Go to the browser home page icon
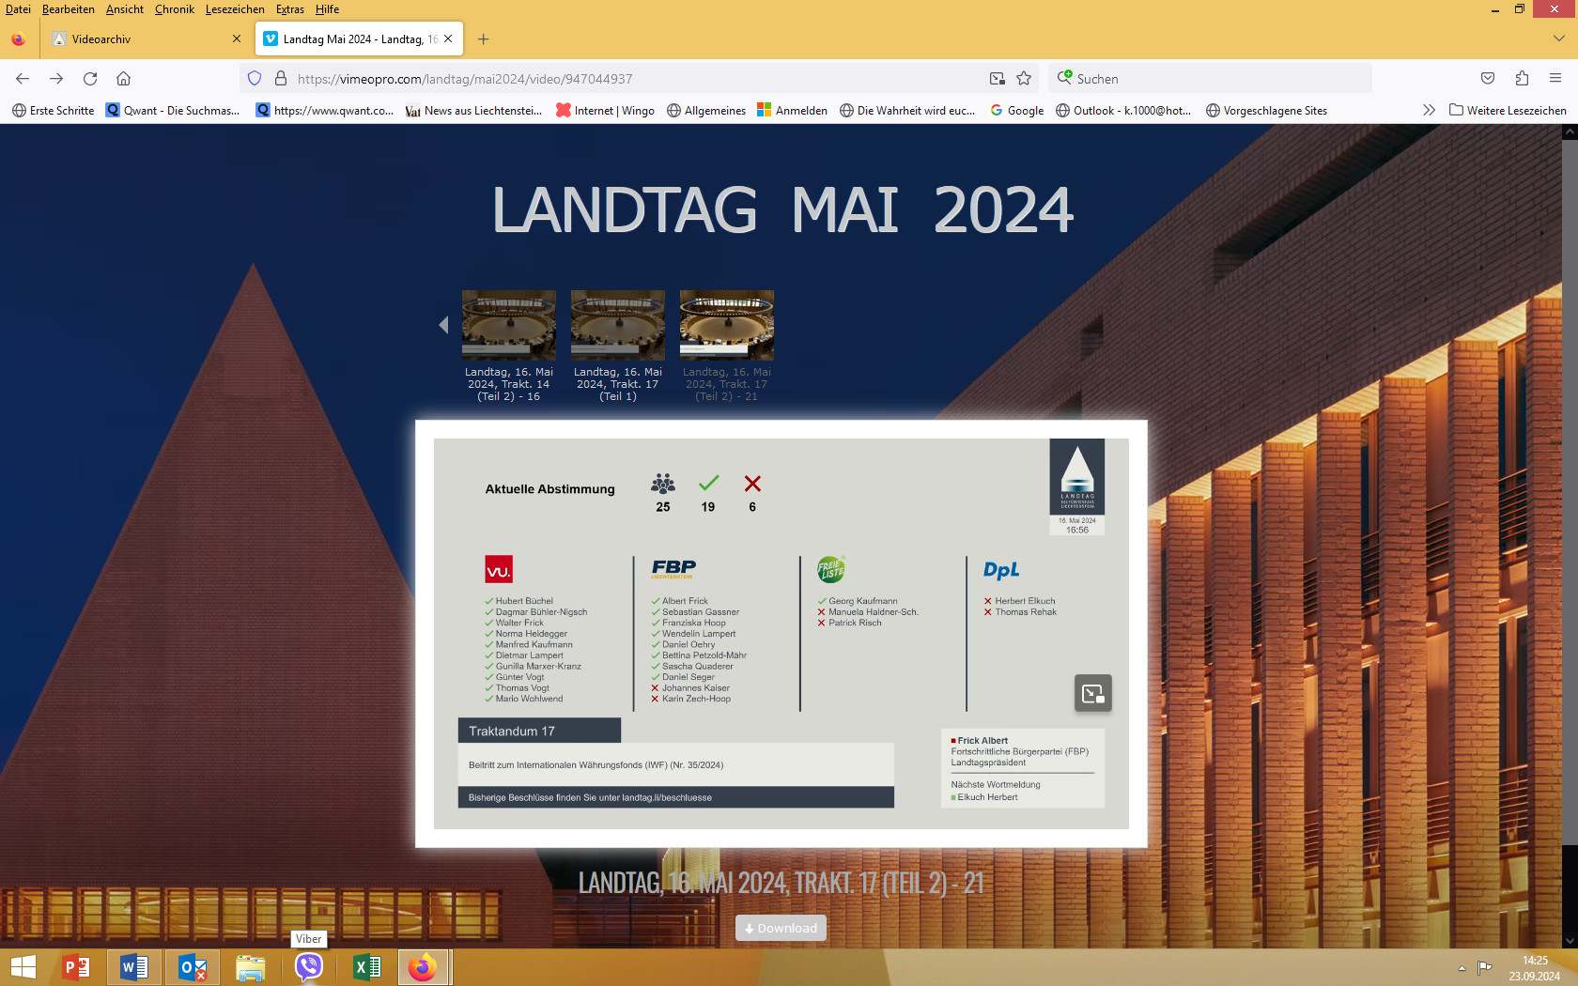This screenshot has width=1578, height=986. click(123, 79)
